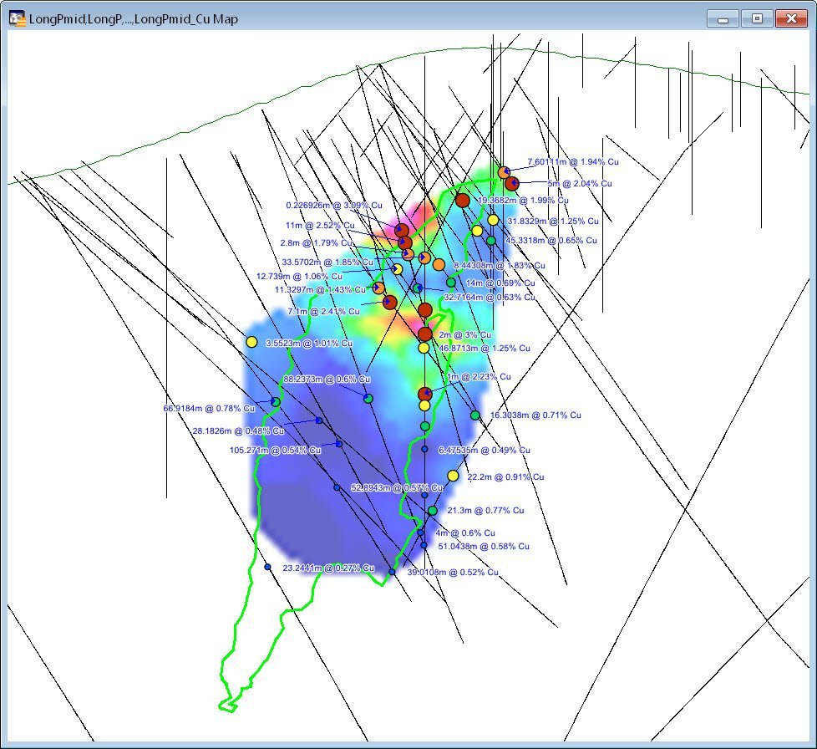Select the large red 2m @ 3% Cu intercept marker
Image resolution: width=817 pixels, height=749 pixels.
pos(424,334)
